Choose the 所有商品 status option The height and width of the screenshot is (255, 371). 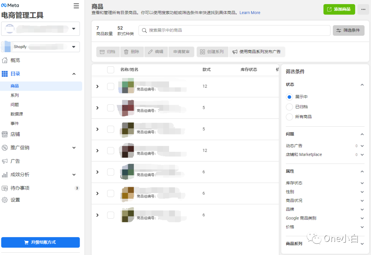pos(289,117)
